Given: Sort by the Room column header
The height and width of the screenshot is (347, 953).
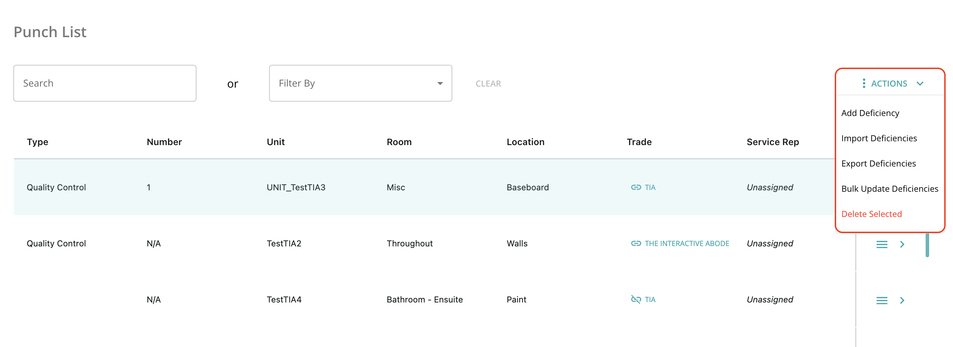Looking at the screenshot, I should pos(399,142).
